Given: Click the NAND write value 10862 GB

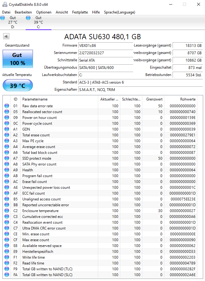Looking at the screenshot, I should [188, 60].
